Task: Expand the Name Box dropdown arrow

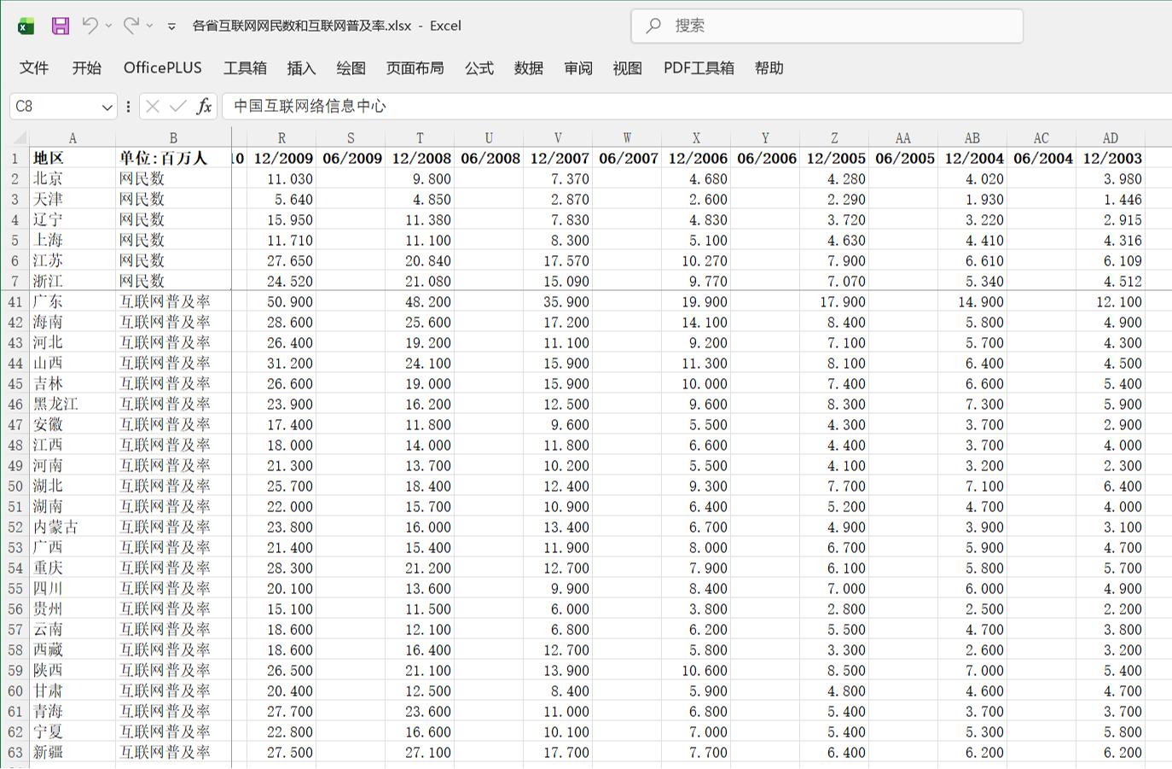Action: point(107,107)
